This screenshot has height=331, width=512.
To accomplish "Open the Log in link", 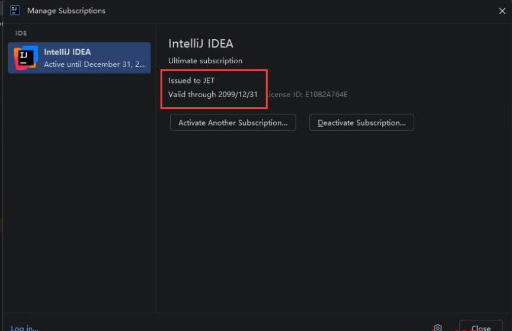I will coord(24,327).
